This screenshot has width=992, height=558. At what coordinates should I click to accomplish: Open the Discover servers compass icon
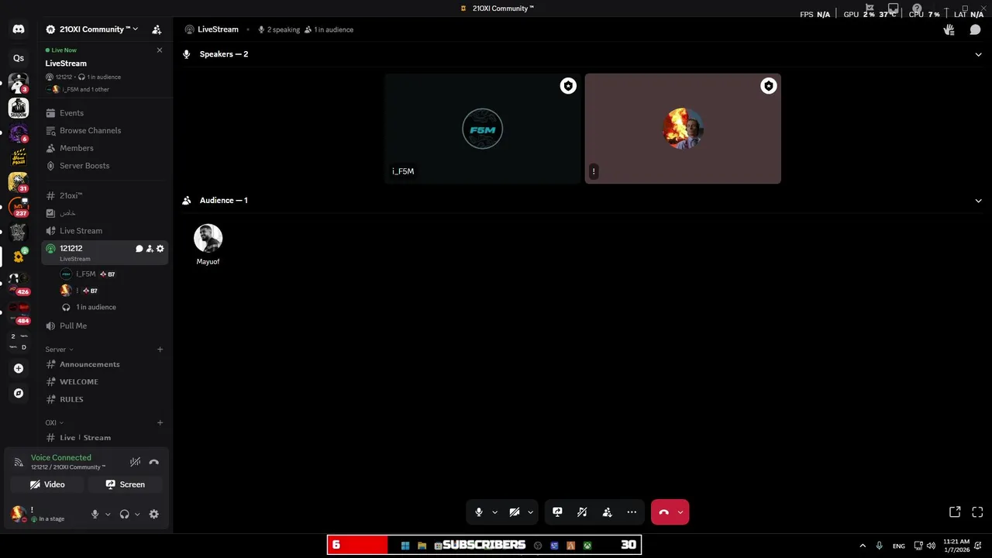coord(19,393)
